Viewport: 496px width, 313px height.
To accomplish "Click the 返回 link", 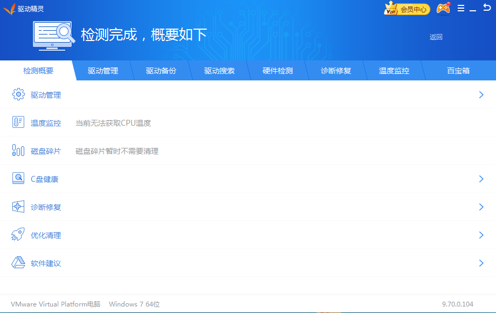I will 436,37.
